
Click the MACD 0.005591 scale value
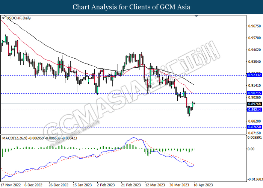pyautogui.click(x=254, y=137)
